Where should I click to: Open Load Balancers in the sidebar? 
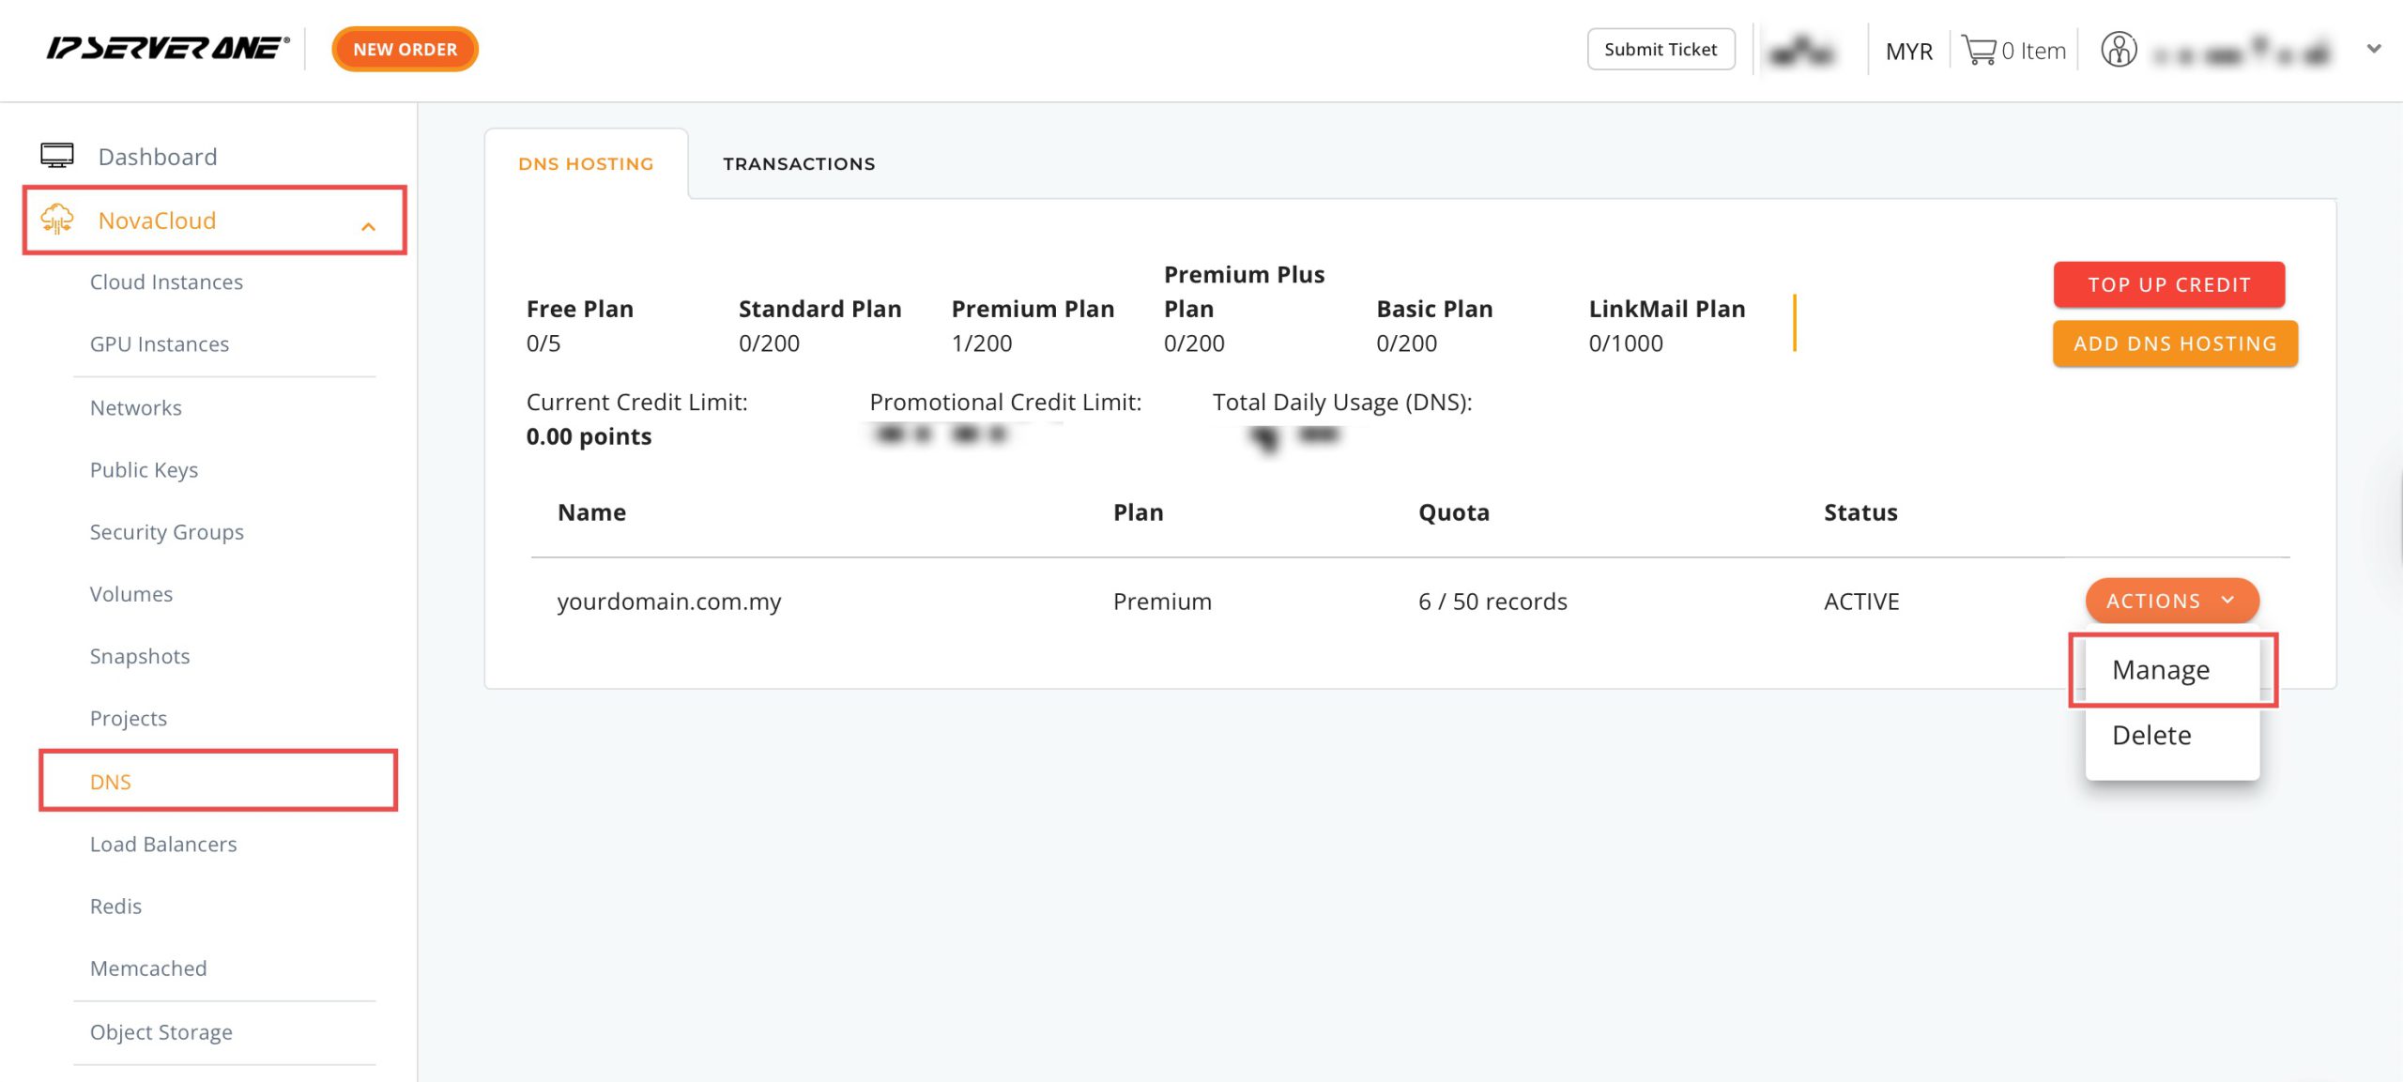coord(163,844)
